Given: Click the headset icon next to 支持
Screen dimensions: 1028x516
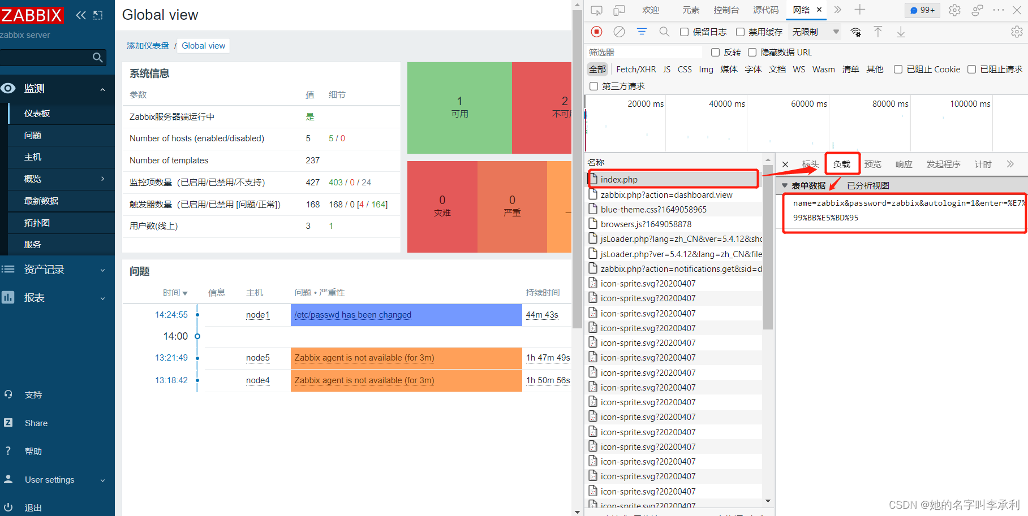Looking at the screenshot, I should [x=8, y=394].
